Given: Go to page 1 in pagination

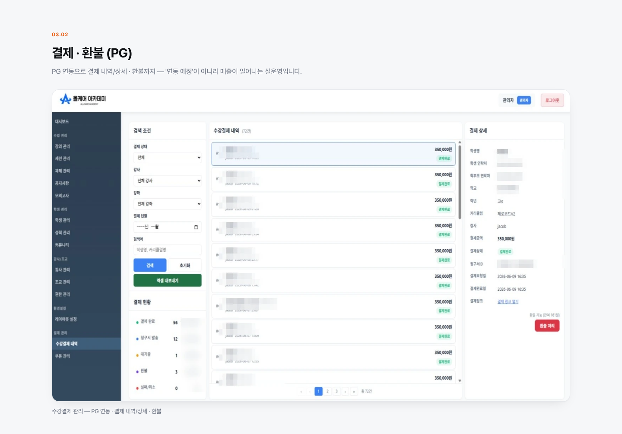Looking at the screenshot, I should (x=318, y=392).
